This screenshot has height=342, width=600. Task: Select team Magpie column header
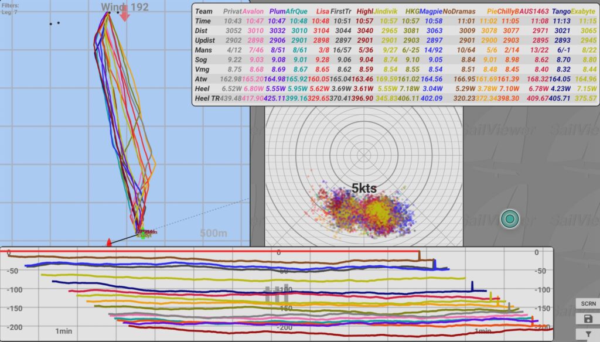(x=431, y=12)
